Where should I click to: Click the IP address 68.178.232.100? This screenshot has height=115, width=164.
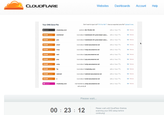click(x=90, y=30)
